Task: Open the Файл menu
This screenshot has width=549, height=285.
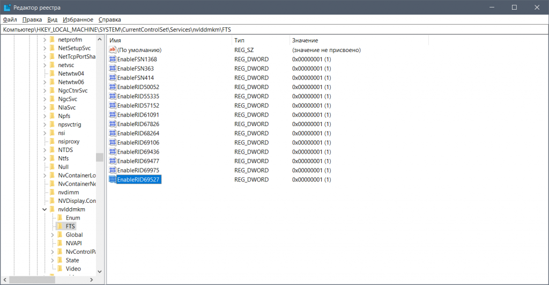Action: (10, 20)
